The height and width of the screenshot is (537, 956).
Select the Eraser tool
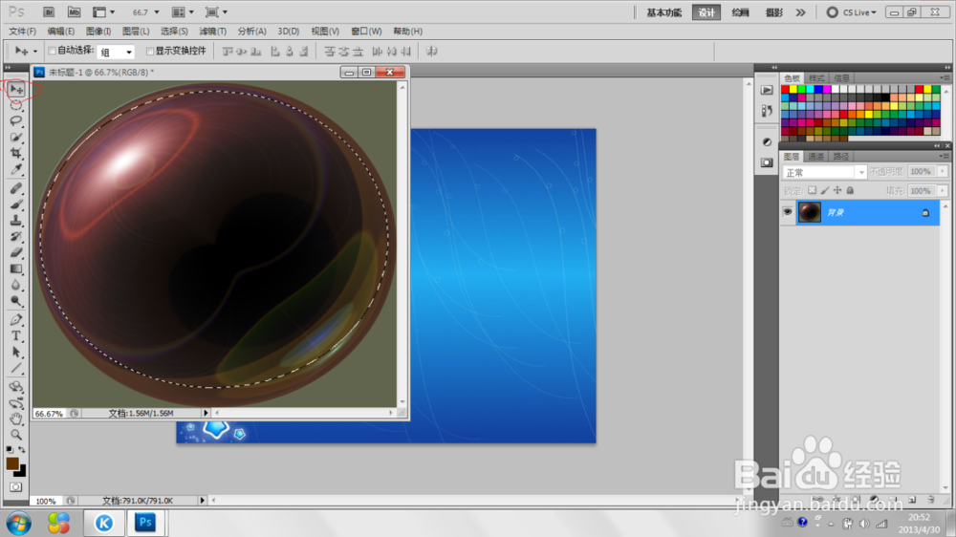click(x=16, y=252)
